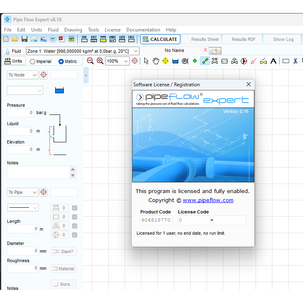The image size is (303, 303).
Task: Select the Metric units radio button
Action: [61, 61]
